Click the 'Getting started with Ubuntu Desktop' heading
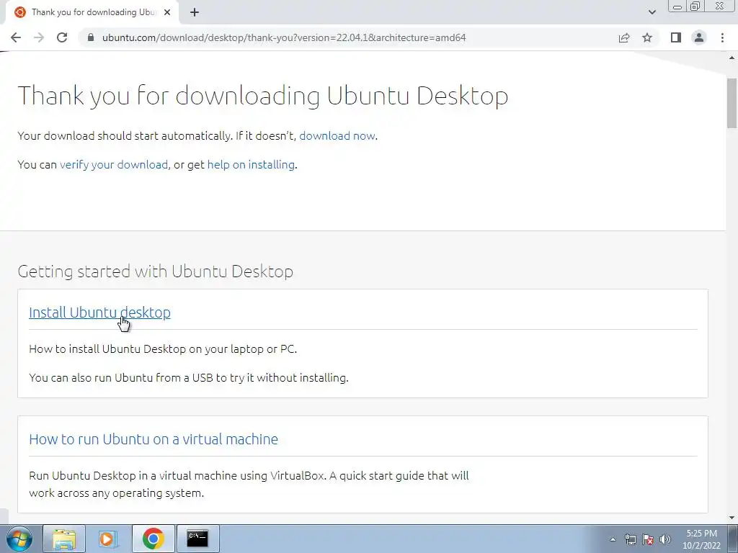 pos(156,271)
